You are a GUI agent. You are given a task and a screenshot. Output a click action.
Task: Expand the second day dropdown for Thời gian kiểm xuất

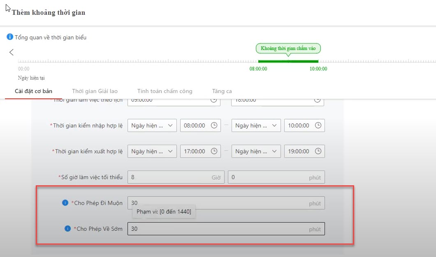tap(256, 151)
